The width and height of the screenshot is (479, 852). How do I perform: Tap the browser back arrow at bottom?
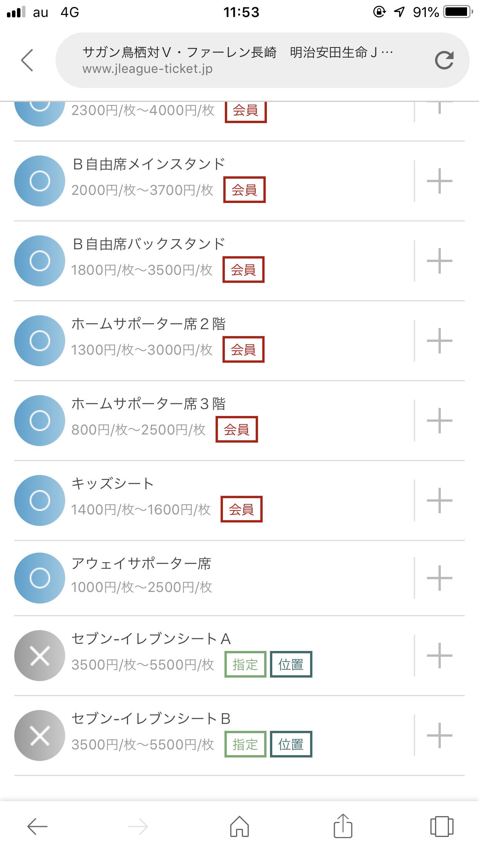pos(37,826)
